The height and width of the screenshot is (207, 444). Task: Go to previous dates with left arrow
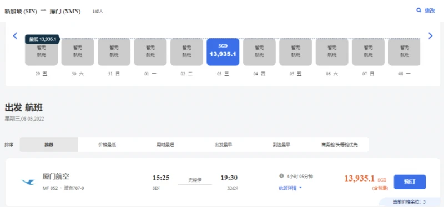point(16,36)
